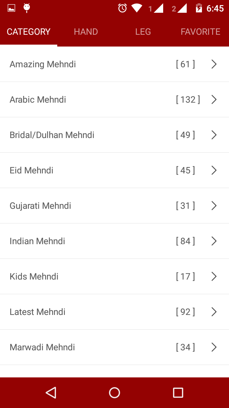
Task: Open the Gujarati Mehndi category
Action: [114, 206]
